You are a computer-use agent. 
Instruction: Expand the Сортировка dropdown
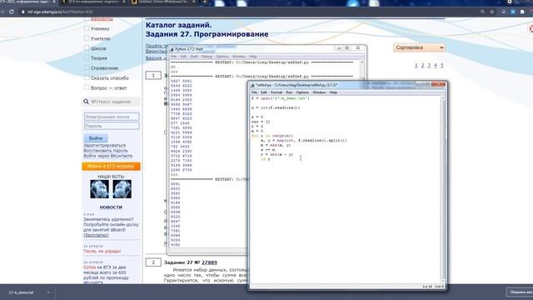(x=419, y=47)
